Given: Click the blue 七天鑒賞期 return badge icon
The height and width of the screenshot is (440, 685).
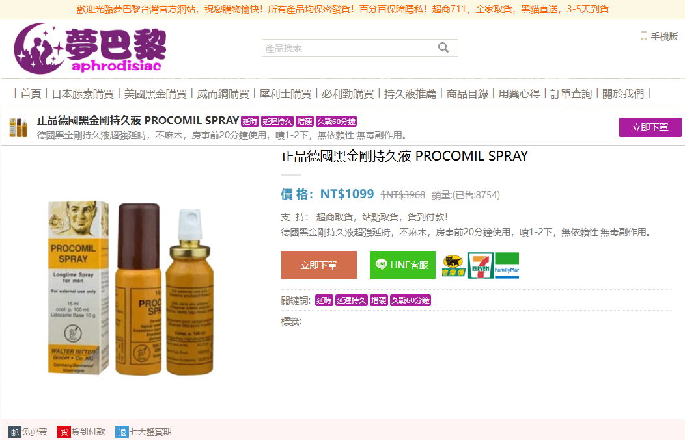Looking at the screenshot, I should [x=122, y=432].
